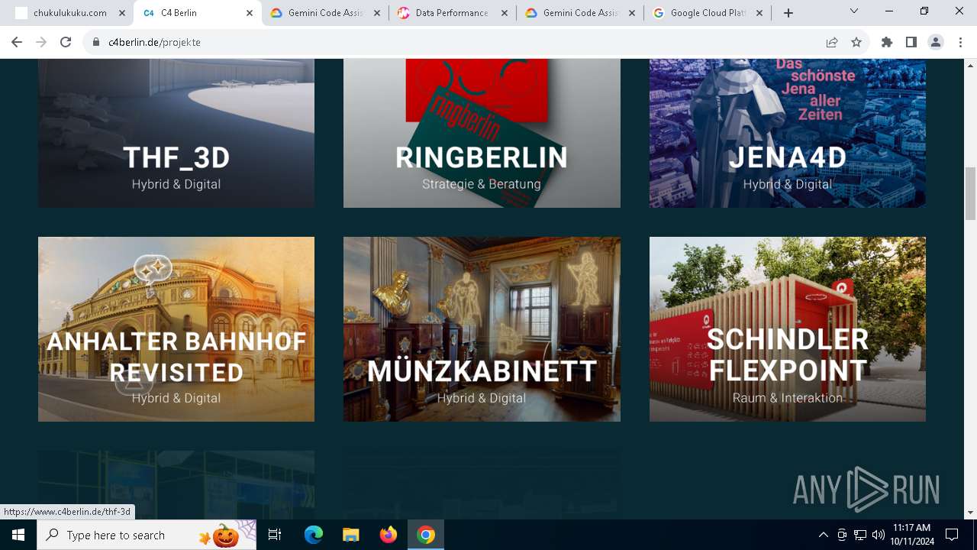
Task: Open the THF_3D project card
Action: [x=176, y=133]
